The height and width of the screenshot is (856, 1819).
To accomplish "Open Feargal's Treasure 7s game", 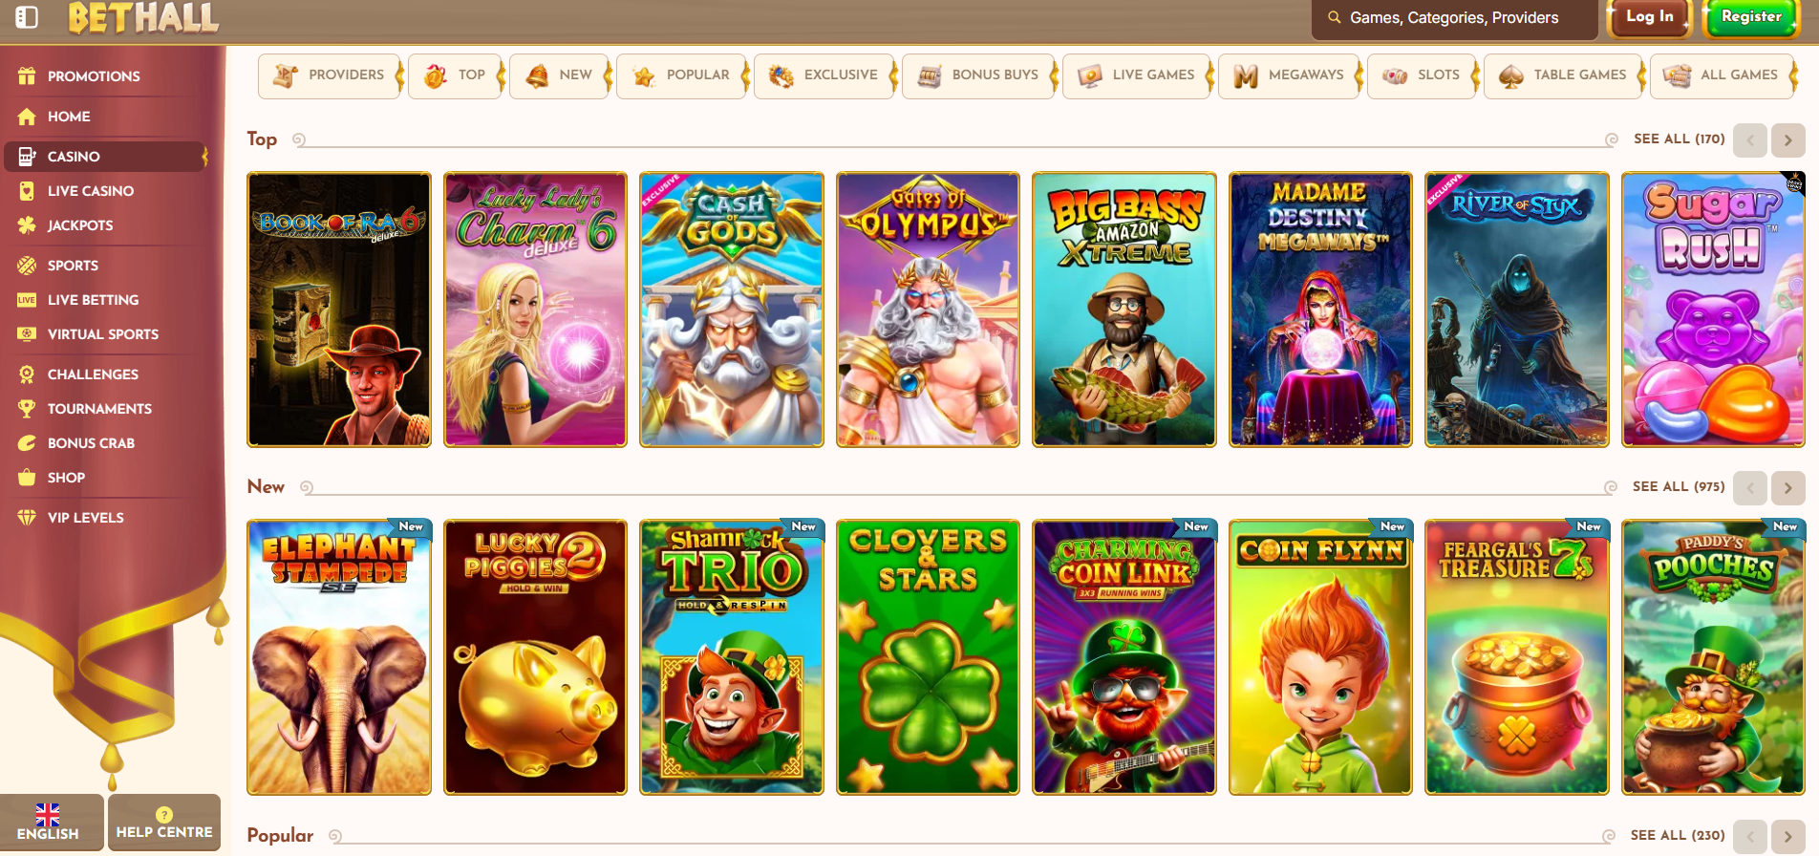I will click(x=1517, y=657).
